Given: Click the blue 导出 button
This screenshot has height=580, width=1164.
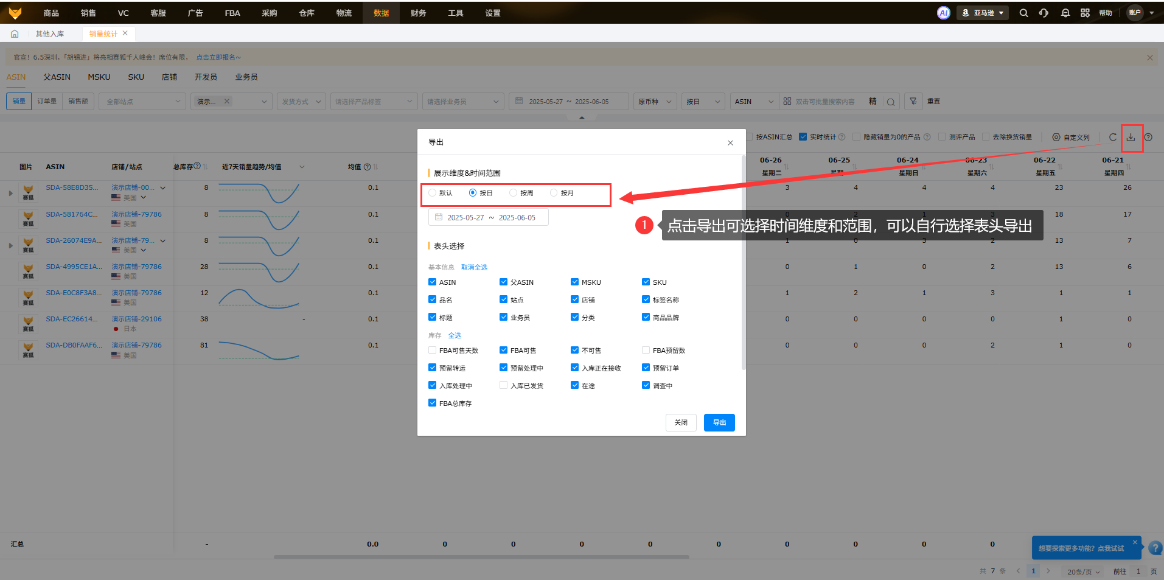Looking at the screenshot, I should [x=719, y=422].
